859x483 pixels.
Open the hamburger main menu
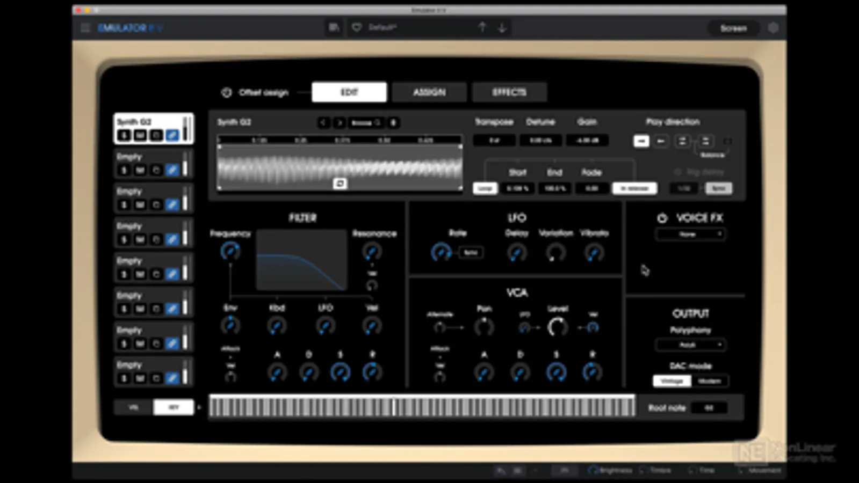85,28
